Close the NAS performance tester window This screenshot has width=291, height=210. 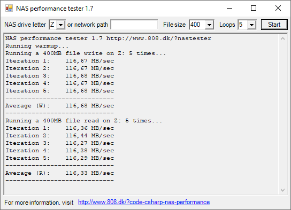[x=278, y=8]
